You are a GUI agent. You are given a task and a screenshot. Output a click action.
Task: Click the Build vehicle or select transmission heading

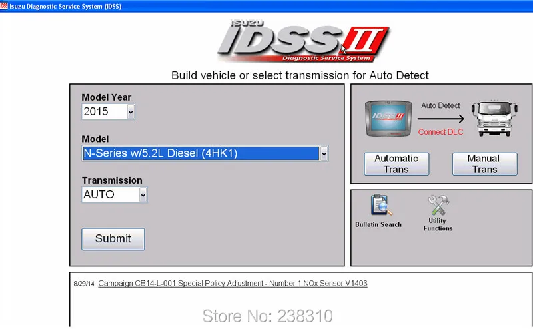pos(300,75)
